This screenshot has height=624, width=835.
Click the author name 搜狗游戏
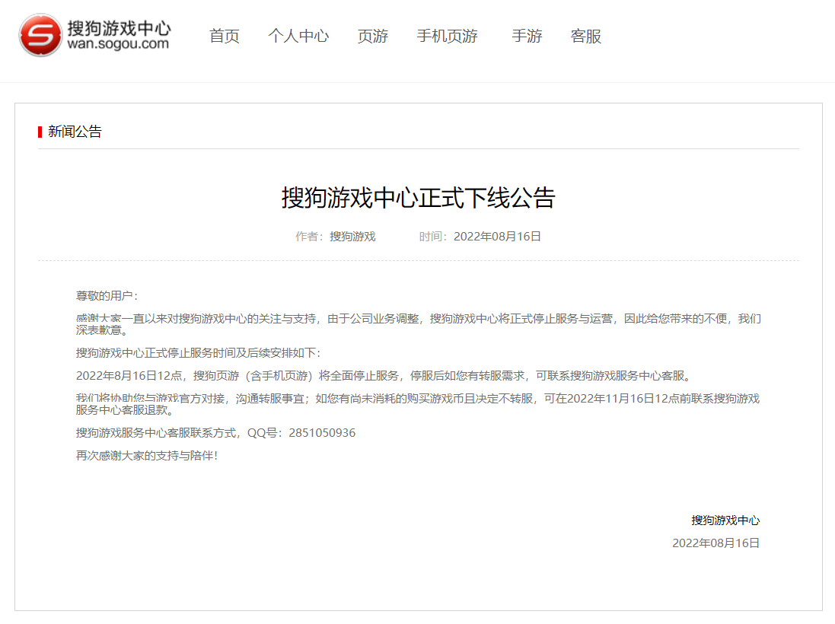point(352,237)
